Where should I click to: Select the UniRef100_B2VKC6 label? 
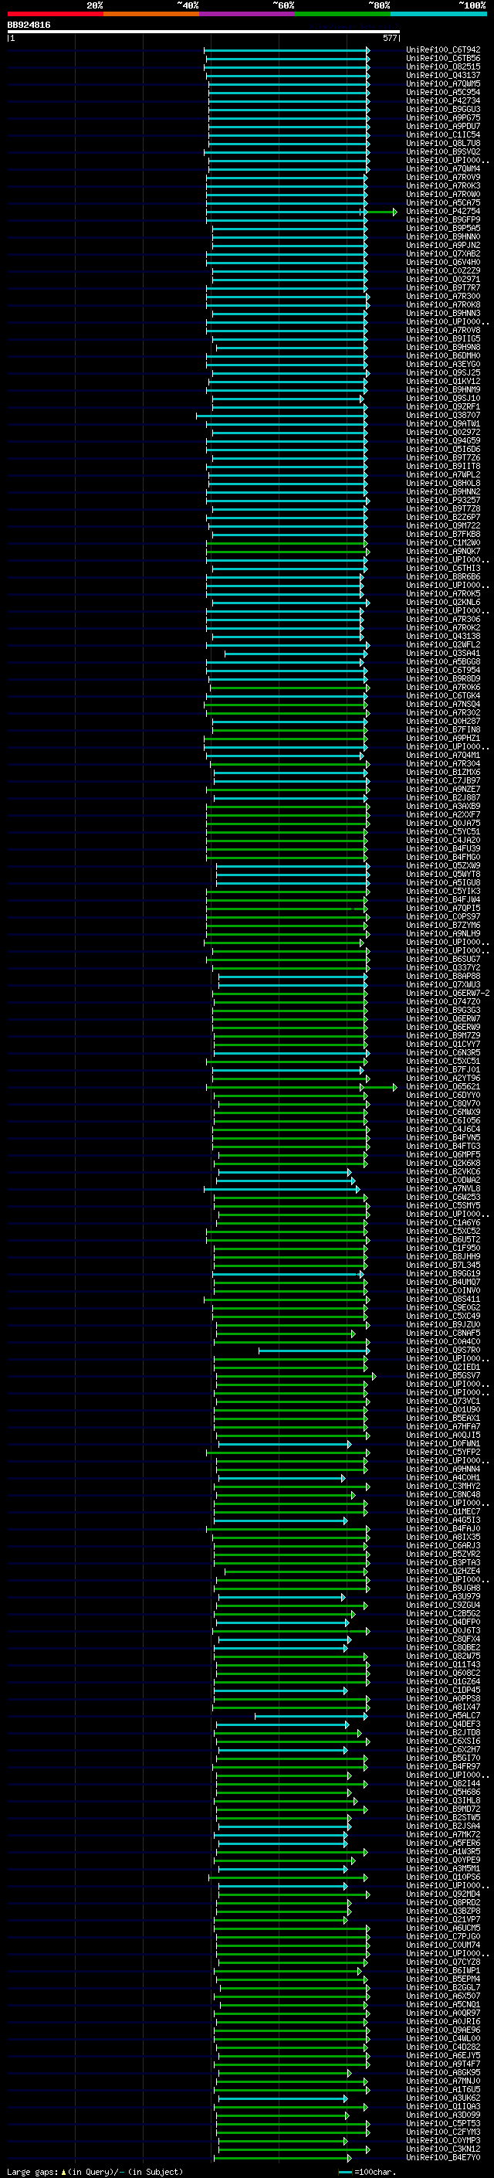(443, 1172)
